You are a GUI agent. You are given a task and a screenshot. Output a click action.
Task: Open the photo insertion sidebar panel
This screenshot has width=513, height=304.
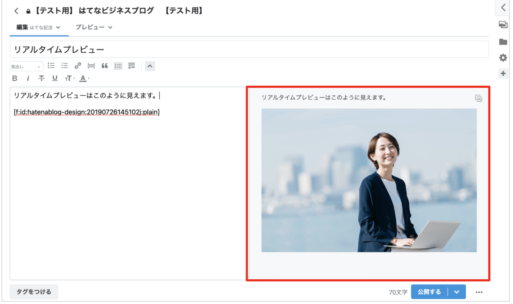(503, 25)
